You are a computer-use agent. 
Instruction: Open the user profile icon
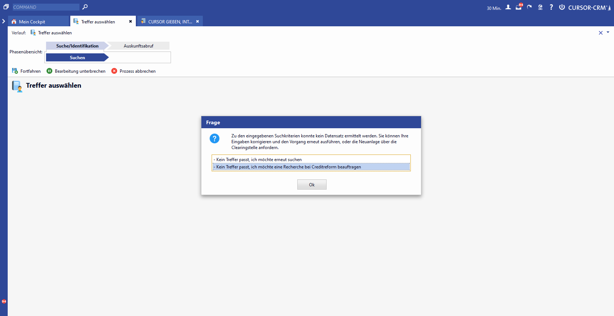pyautogui.click(x=508, y=7)
